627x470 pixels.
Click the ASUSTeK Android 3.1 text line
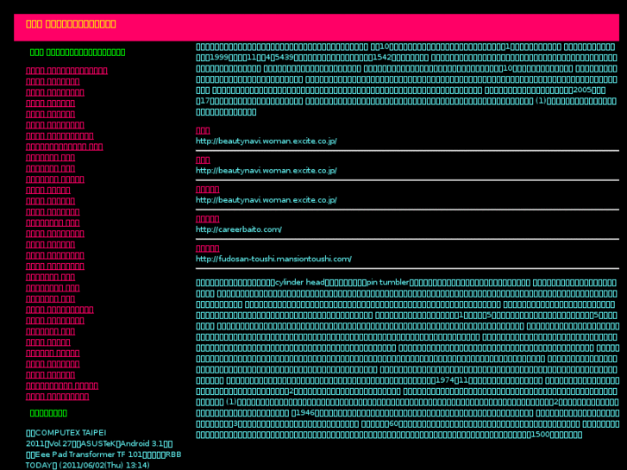tap(99, 443)
